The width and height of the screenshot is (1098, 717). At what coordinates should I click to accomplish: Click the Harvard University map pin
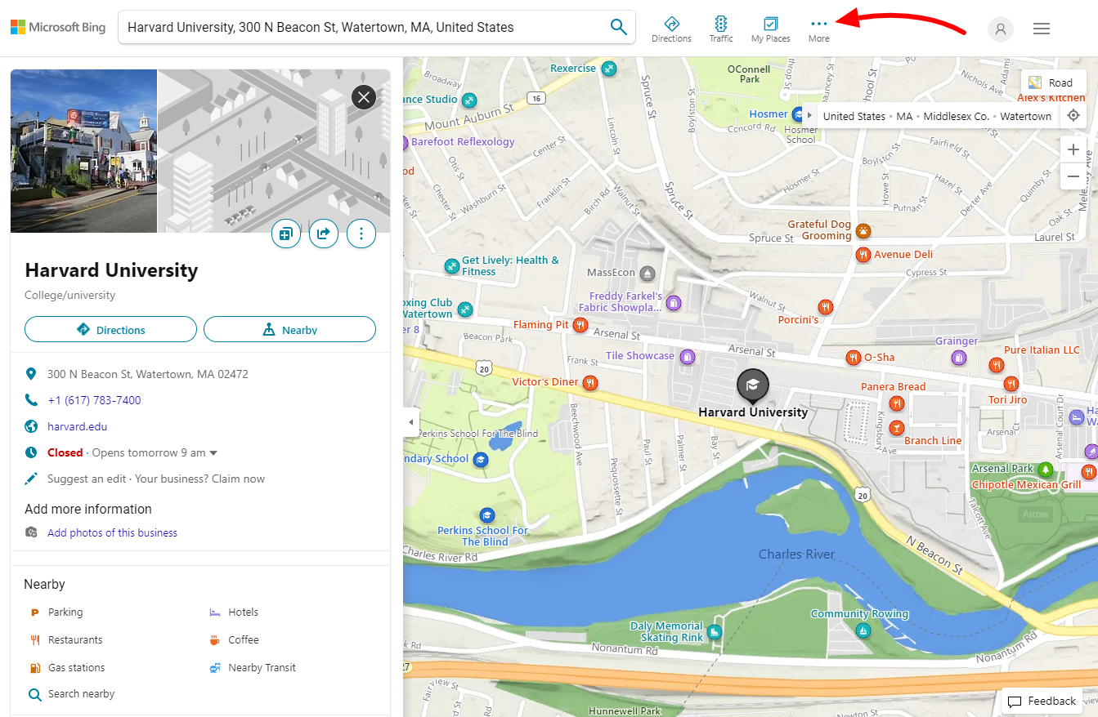[752, 385]
